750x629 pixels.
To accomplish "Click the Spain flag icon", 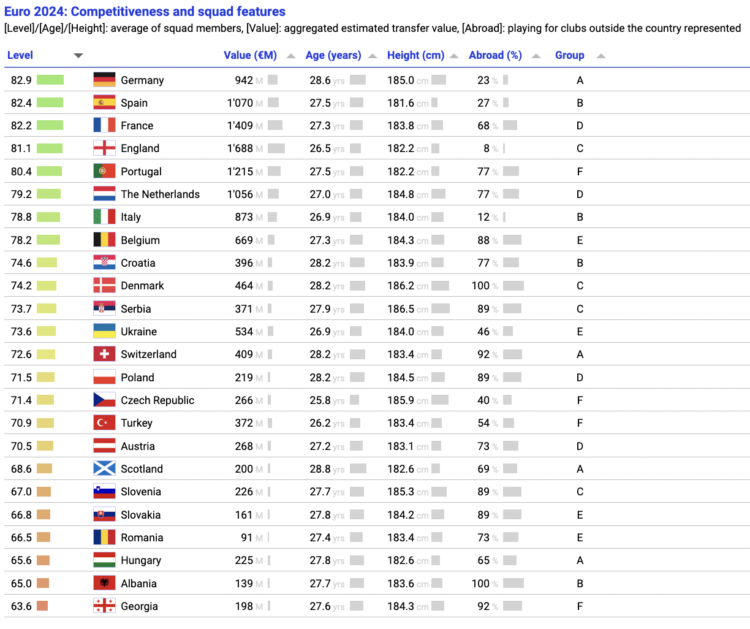I will tap(104, 102).
